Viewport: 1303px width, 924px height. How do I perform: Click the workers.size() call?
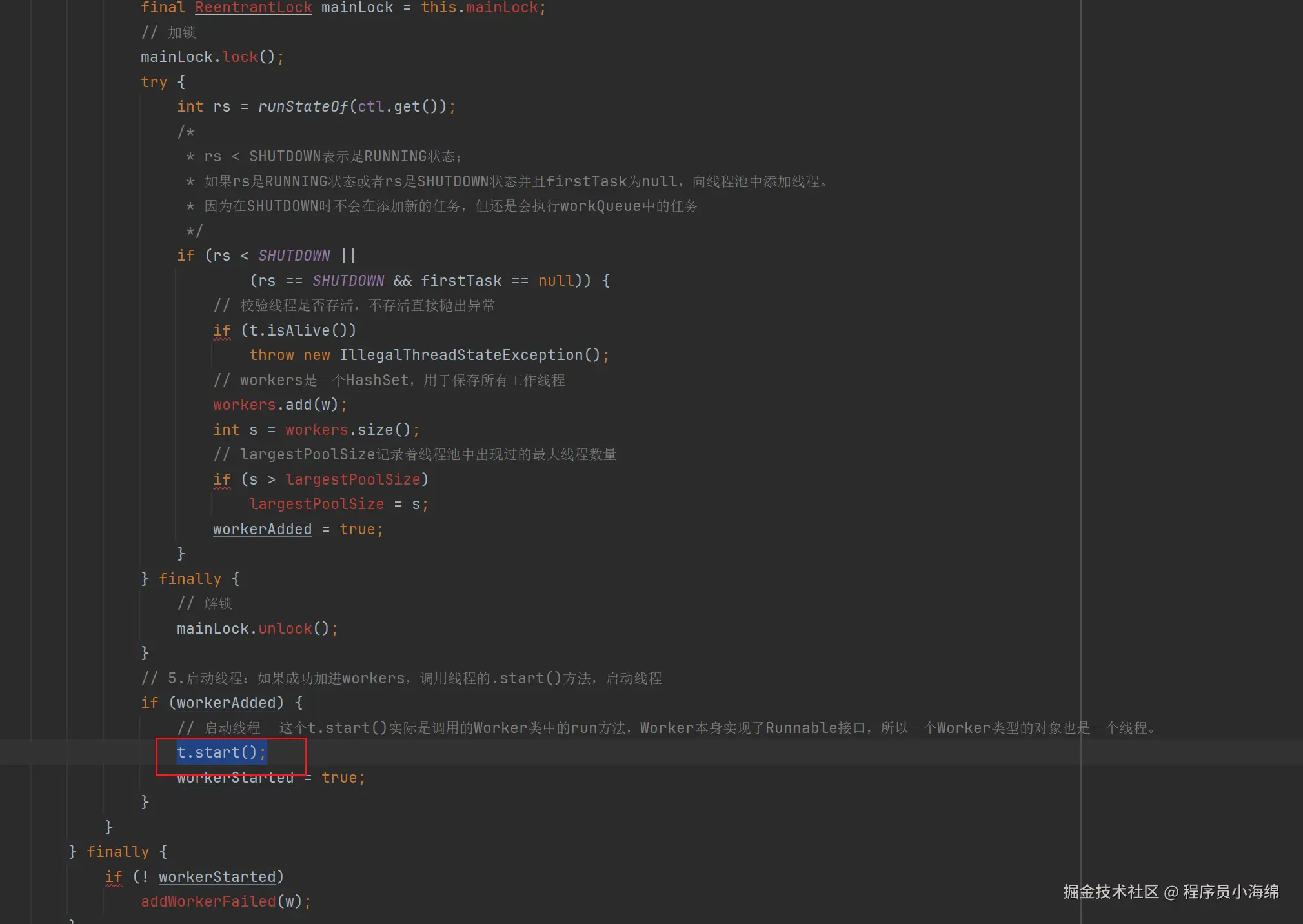(x=348, y=430)
